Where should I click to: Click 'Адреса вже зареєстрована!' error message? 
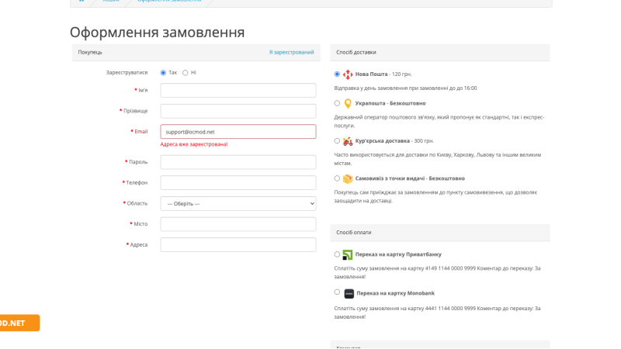point(194,144)
